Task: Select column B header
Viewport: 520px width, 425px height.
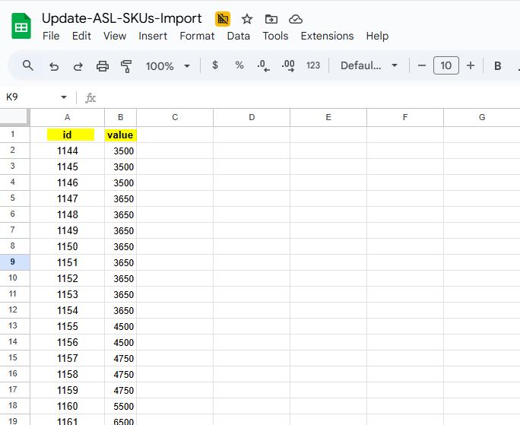Action: 120,117
